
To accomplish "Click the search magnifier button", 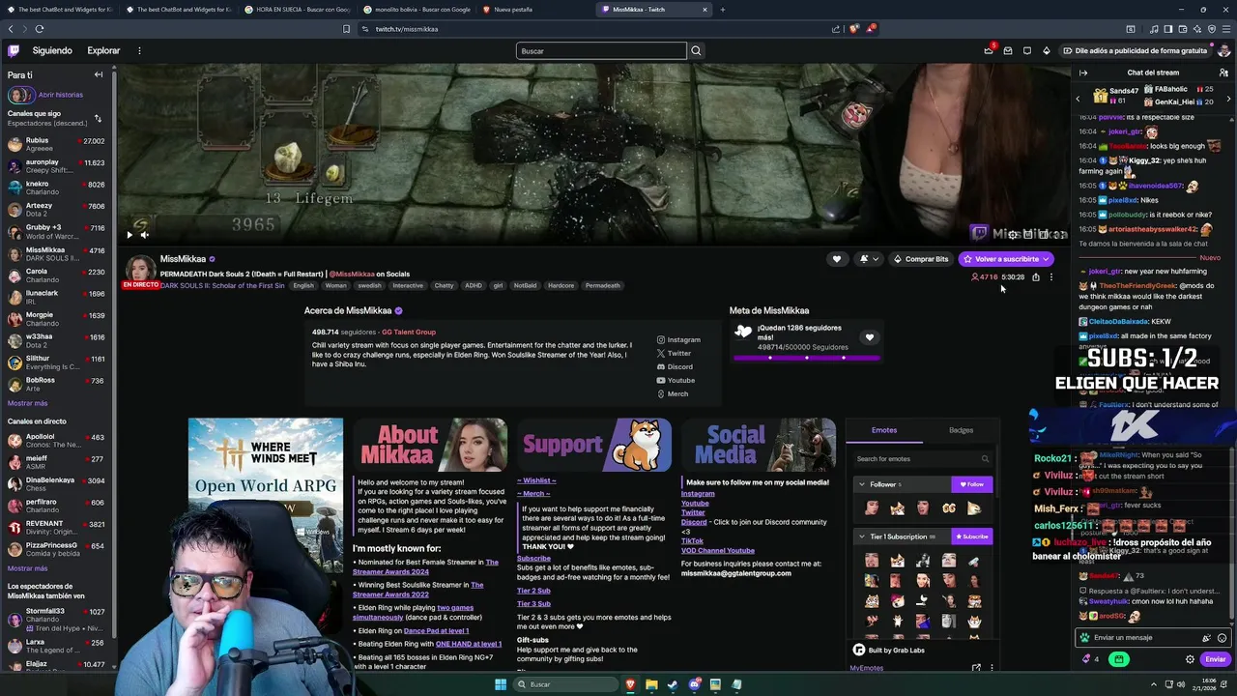I will (x=696, y=50).
